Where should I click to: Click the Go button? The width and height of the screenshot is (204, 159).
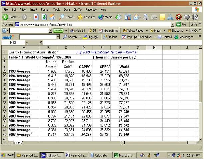[181, 24]
